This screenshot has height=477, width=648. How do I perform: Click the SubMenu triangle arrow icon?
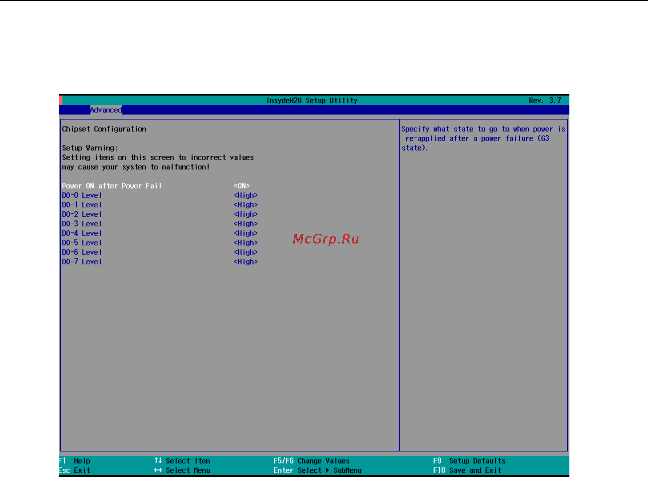327,470
